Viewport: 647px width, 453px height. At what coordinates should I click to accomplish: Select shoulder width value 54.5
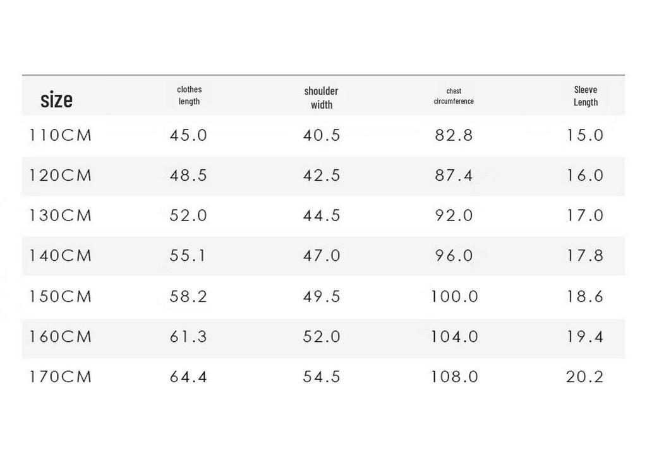pos(322,377)
